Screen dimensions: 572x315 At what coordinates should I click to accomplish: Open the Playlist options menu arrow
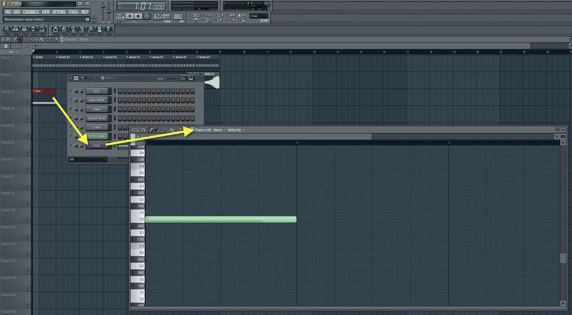point(3,39)
